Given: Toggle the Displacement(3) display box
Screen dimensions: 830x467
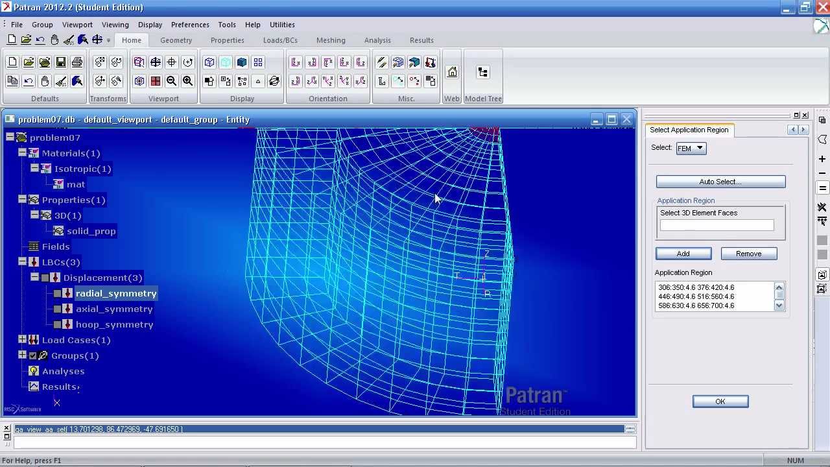Looking at the screenshot, I should coord(45,278).
